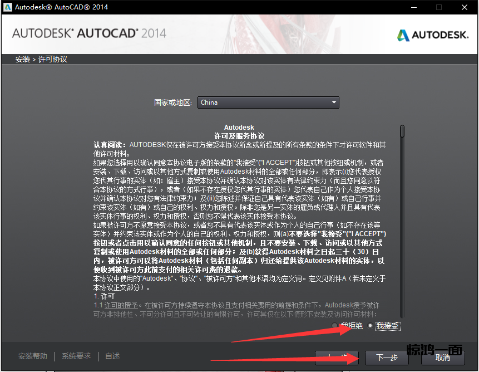
Task: Open the 国家或地区 country dropdown
Action: 268,102
